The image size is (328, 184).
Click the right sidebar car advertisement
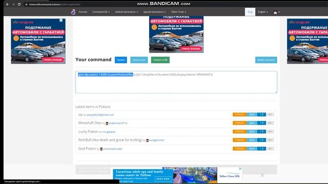tap(307, 41)
